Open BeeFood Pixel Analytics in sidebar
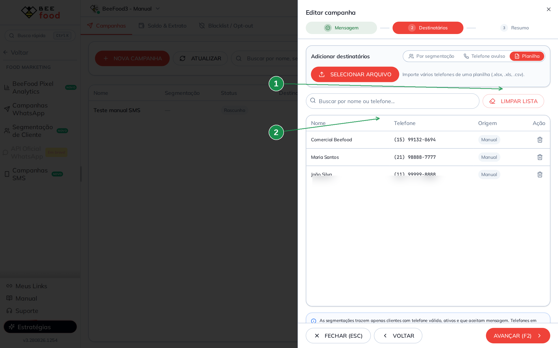558x348 pixels. click(40, 88)
